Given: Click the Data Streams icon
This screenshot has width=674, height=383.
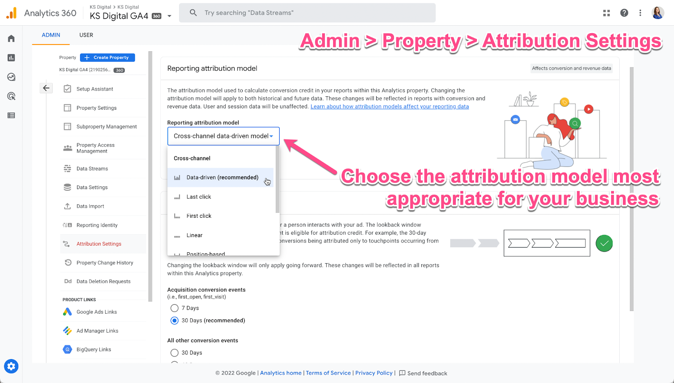Looking at the screenshot, I should click(67, 169).
